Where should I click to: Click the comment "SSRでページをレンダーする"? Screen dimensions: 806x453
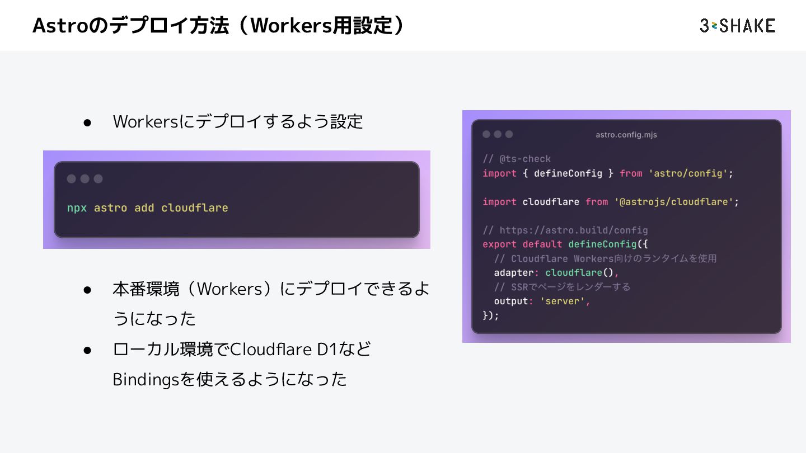(563, 287)
